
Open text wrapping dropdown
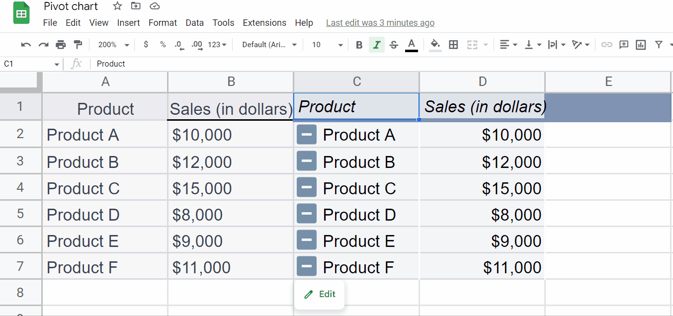tap(557, 45)
